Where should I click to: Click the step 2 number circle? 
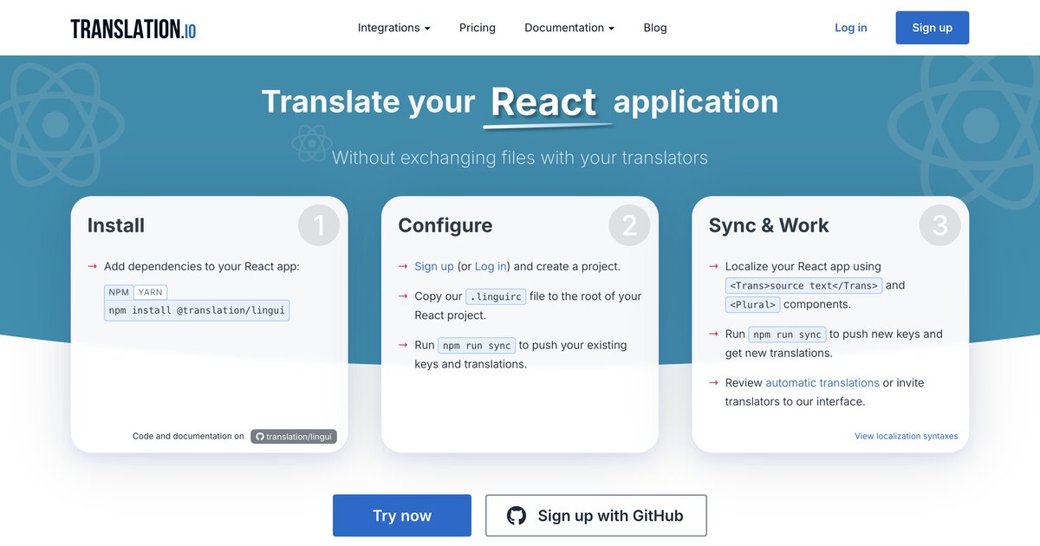pyautogui.click(x=629, y=226)
